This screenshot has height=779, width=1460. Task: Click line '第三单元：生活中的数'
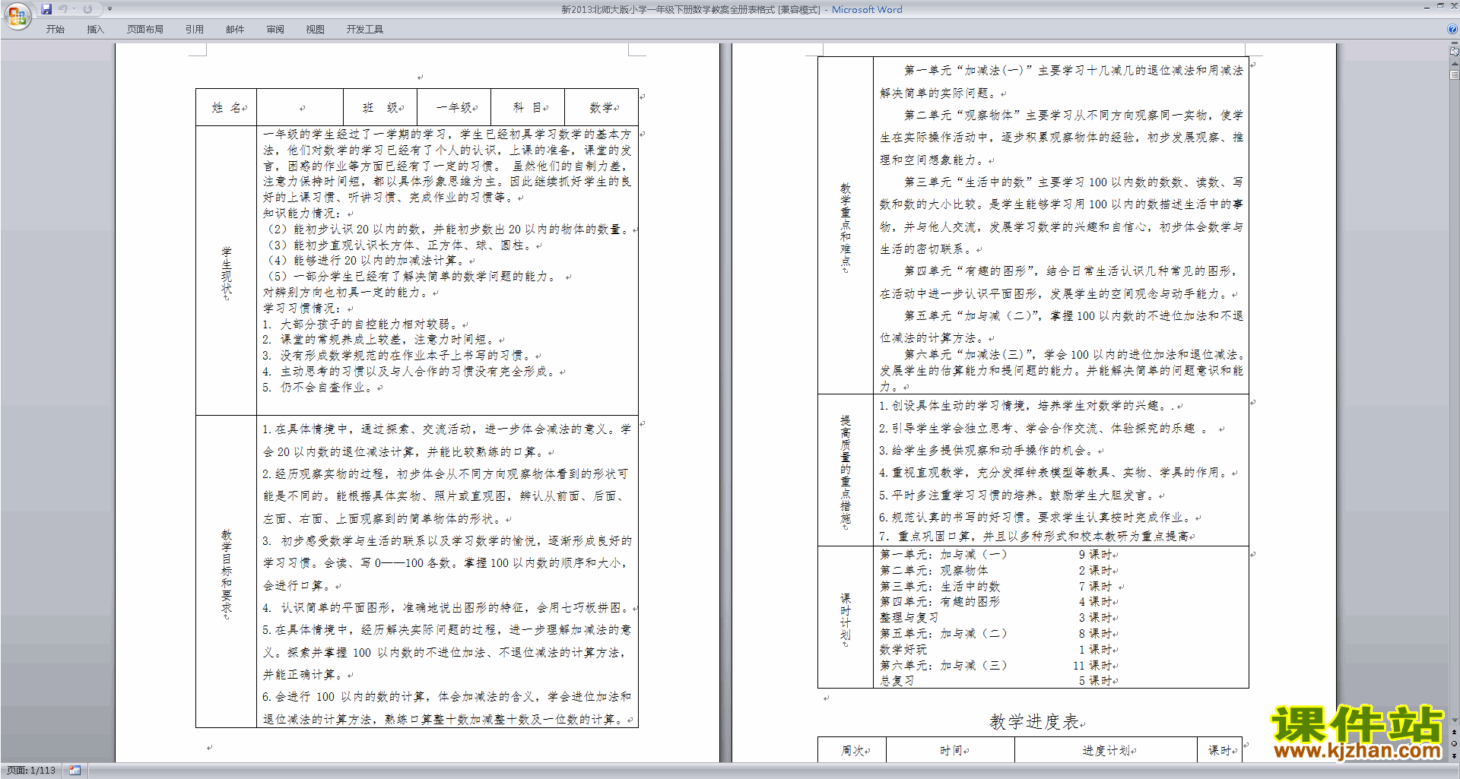(941, 587)
